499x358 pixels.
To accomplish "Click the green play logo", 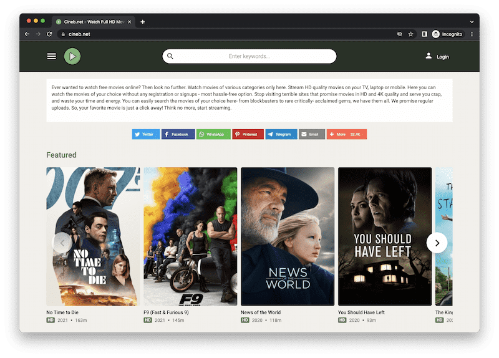I will pyautogui.click(x=72, y=56).
